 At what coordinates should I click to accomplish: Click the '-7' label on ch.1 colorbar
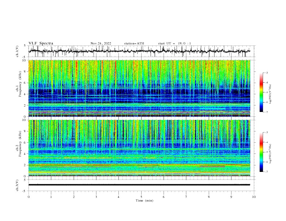point(266,112)
